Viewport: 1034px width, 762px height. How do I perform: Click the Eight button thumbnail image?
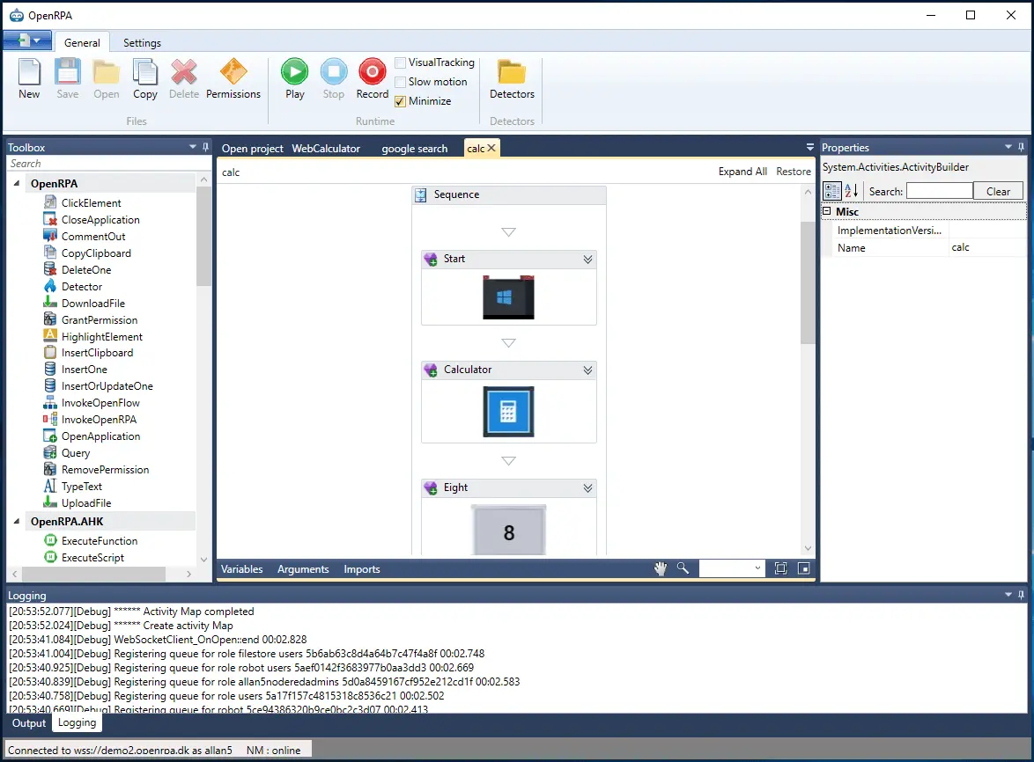coord(508,531)
